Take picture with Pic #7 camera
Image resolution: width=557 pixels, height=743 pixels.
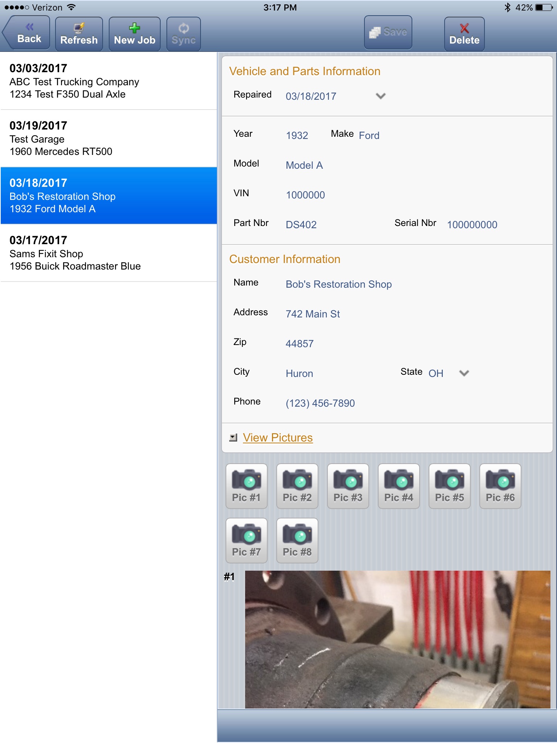pyautogui.click(x=247, y=541)
